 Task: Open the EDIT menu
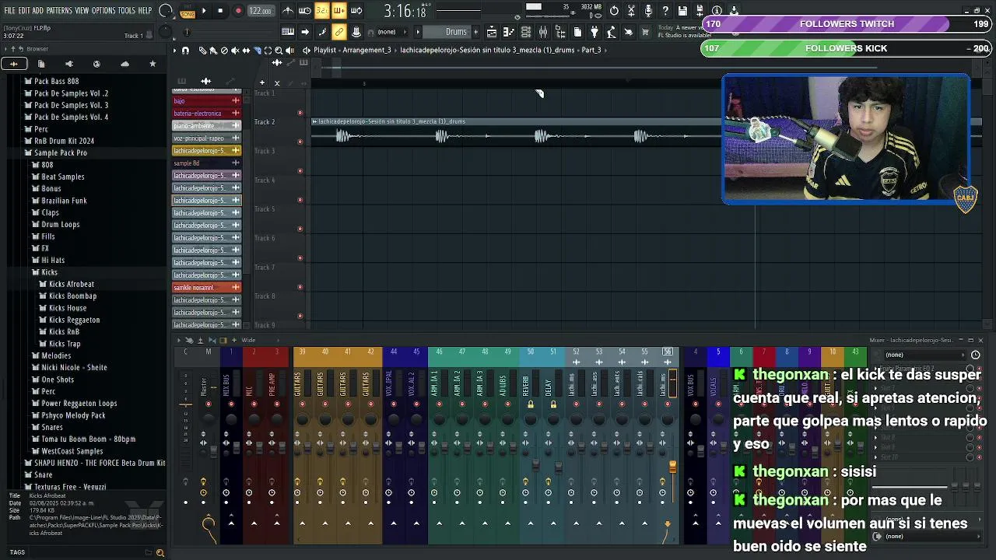pyautogui.click(x=24, y=11)
